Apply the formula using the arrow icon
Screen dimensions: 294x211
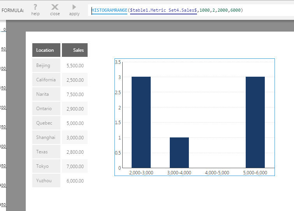point(74,7)
